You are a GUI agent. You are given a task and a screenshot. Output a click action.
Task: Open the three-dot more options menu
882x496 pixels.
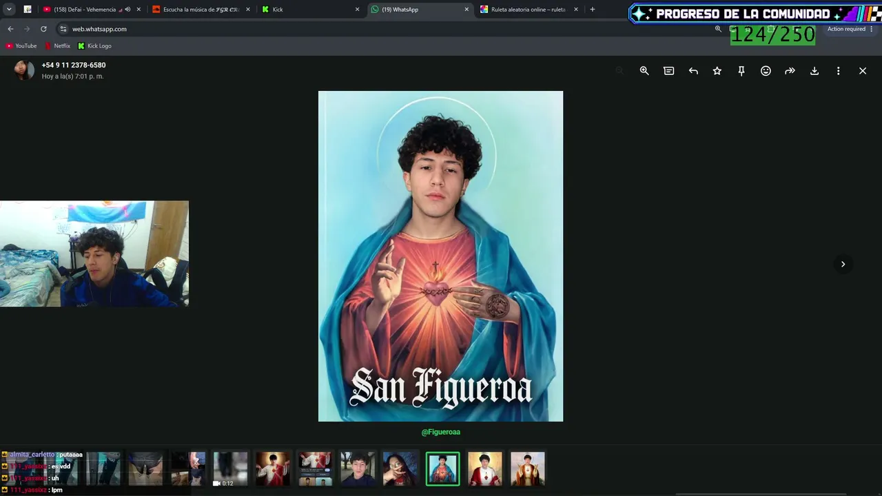(839, 71)
